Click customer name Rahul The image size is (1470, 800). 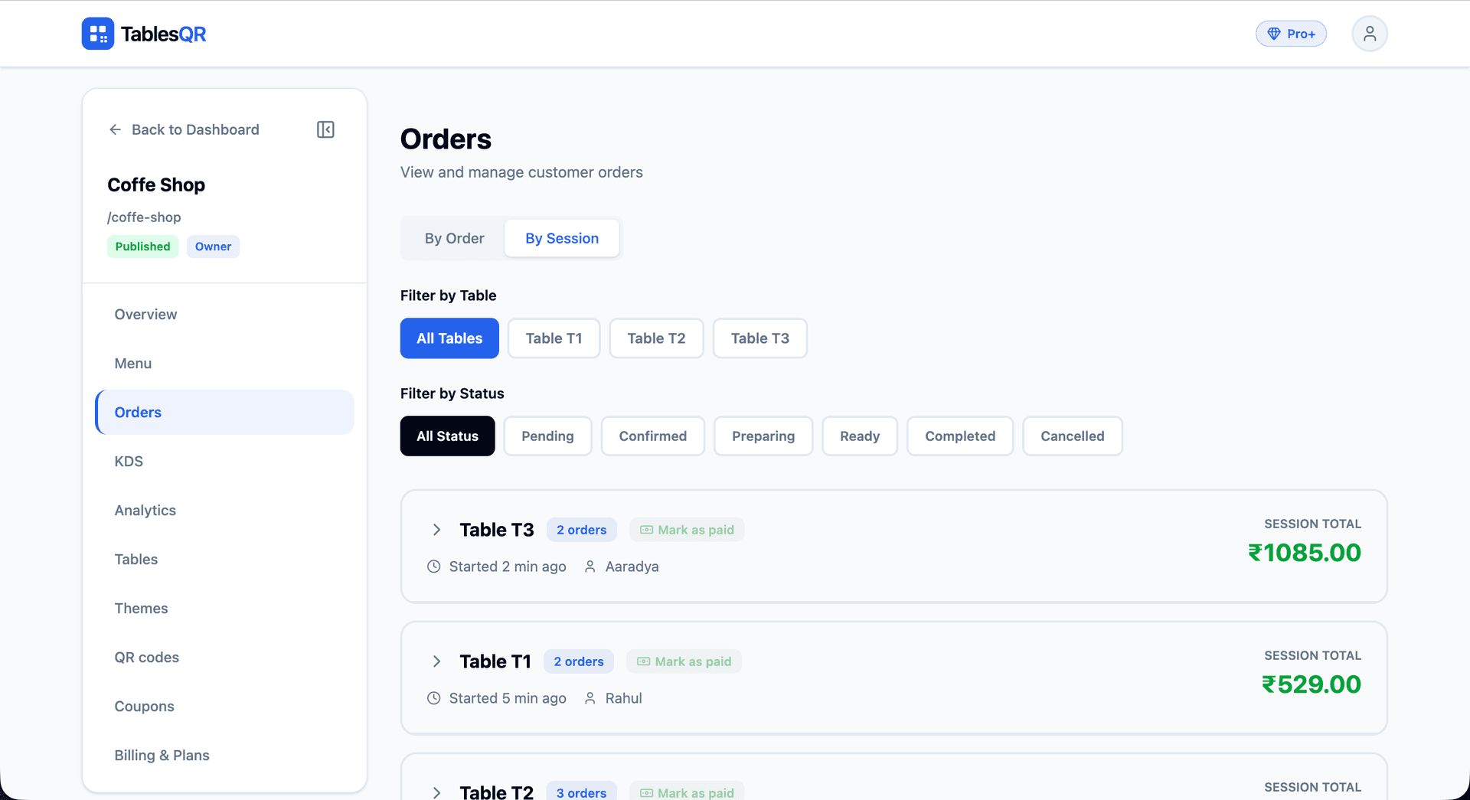point(623,698)
